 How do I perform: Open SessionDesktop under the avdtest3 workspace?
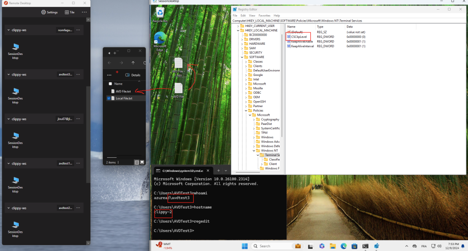[x=15, y=96]
